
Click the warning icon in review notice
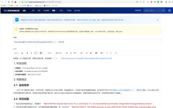tap(16, 29)
